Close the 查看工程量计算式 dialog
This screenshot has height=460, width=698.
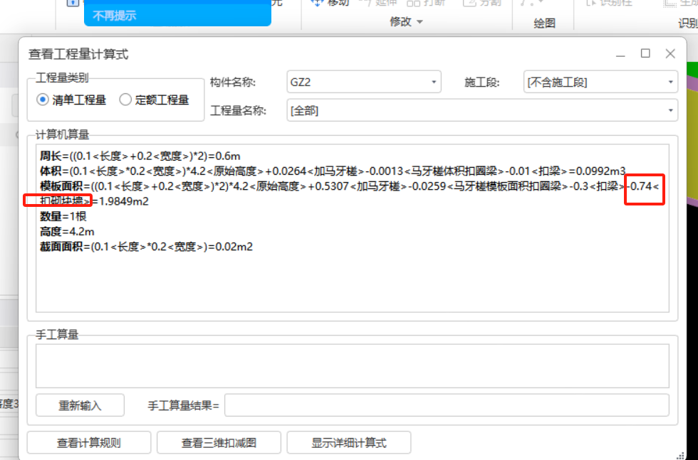tap(670, 54)
